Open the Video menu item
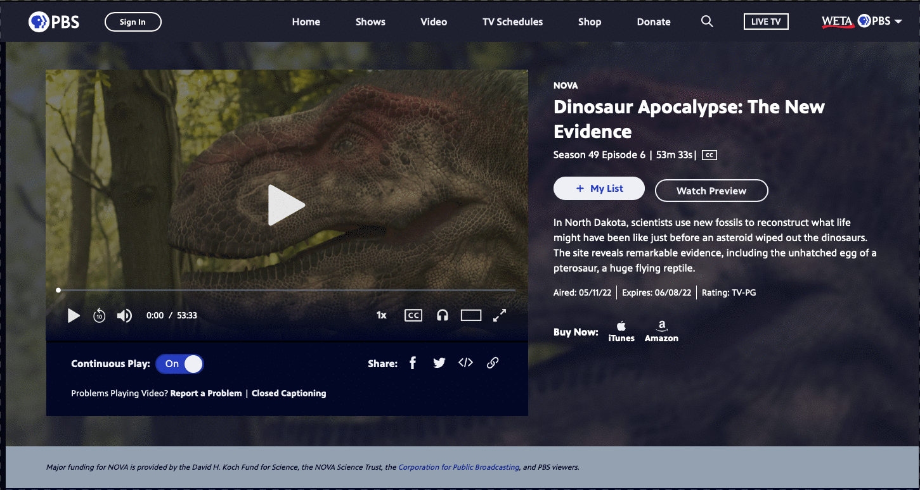920x490 pixels. pyautogui.click(x=434, y=22)
